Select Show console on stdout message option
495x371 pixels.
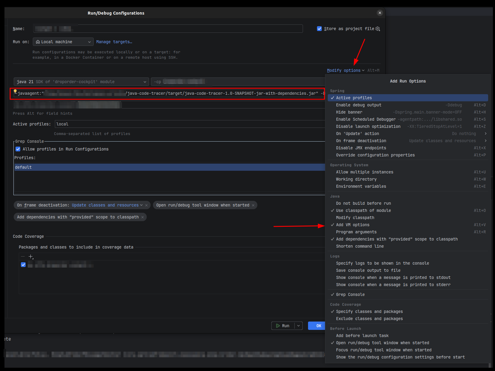[408, 277]
